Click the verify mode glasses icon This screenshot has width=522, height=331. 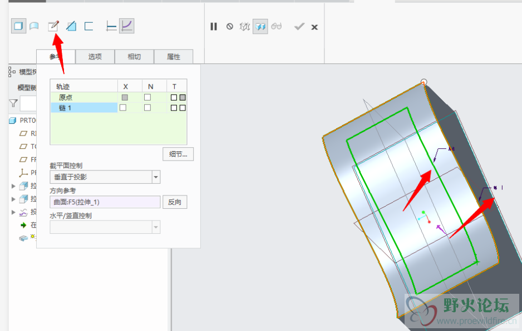pyautogui.click(x=277, y=26)
